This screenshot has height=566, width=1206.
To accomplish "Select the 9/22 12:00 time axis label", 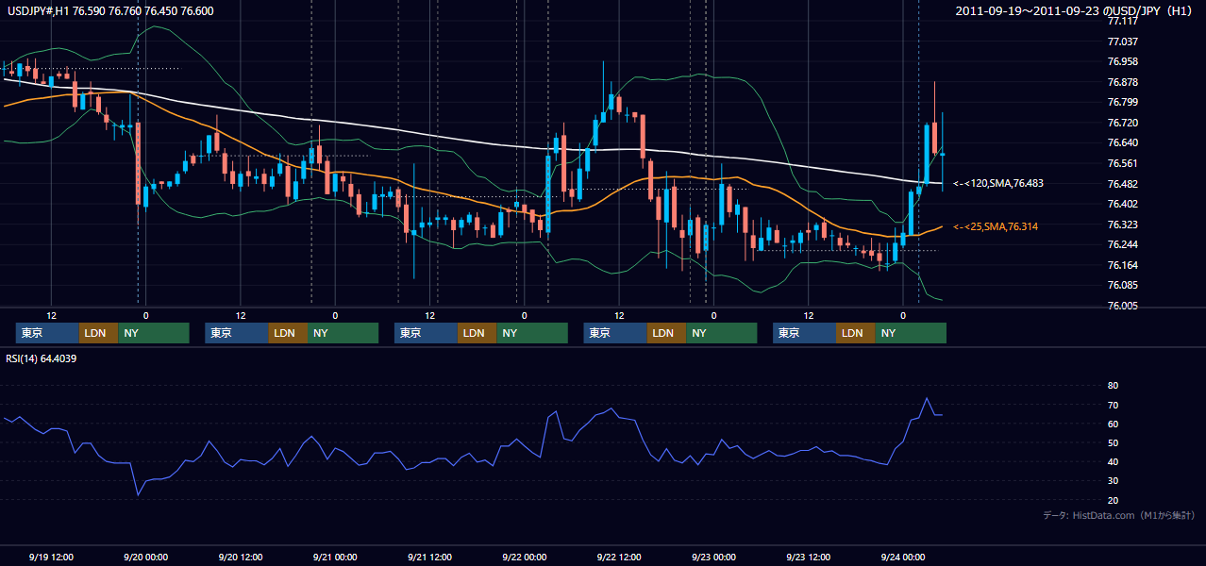I will tap(619, 557).
